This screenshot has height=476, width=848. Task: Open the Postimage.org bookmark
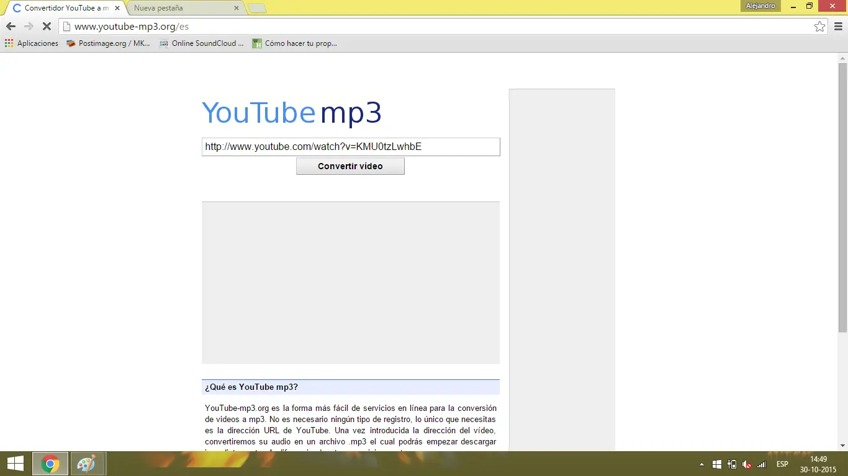[x=108, y=43]
